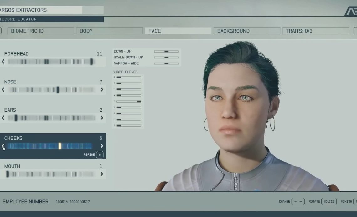Advance the Ears preset with right arrow
The width and height of the screenshot is (357, 217).
101,118
